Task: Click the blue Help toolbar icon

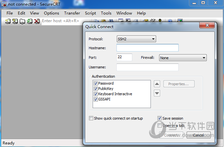Action: (170, 21)
